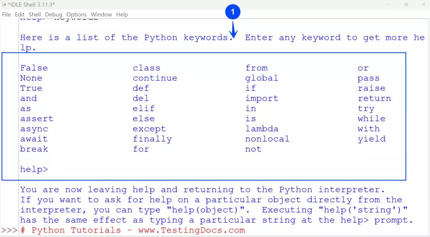Click the keyword 'continue'
430x237 pixels.
tap(155, 78)
